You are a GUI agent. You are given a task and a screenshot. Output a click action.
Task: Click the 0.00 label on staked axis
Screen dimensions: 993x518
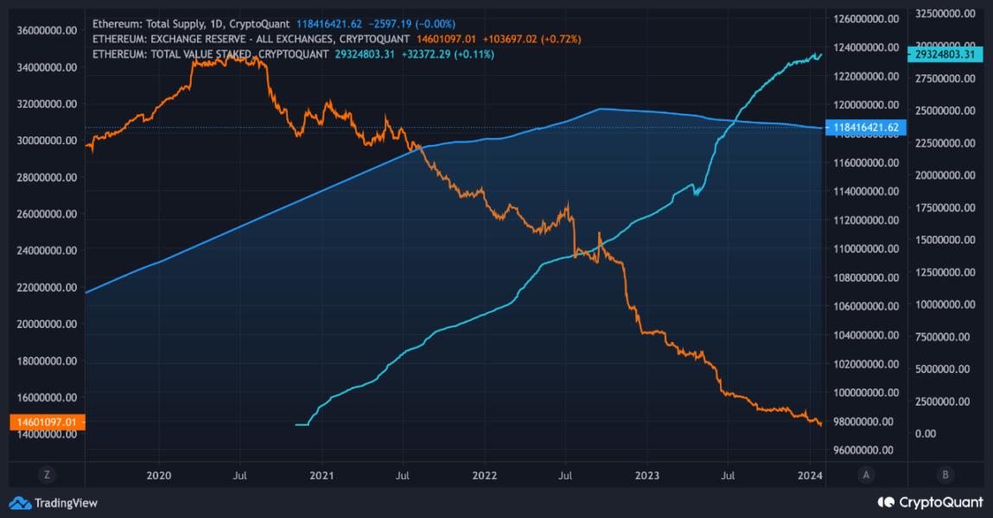click(926, 433)
